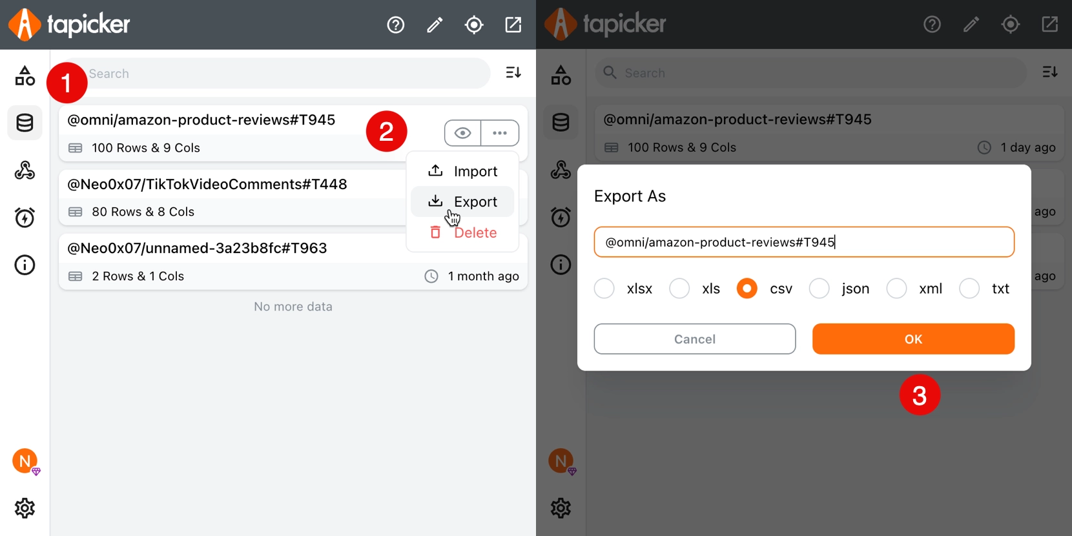Image resolution: width=1072 pixels, height=536 pixels.
Task: Open the shapes sidebar icon in left panel
Action: point(25,76)
